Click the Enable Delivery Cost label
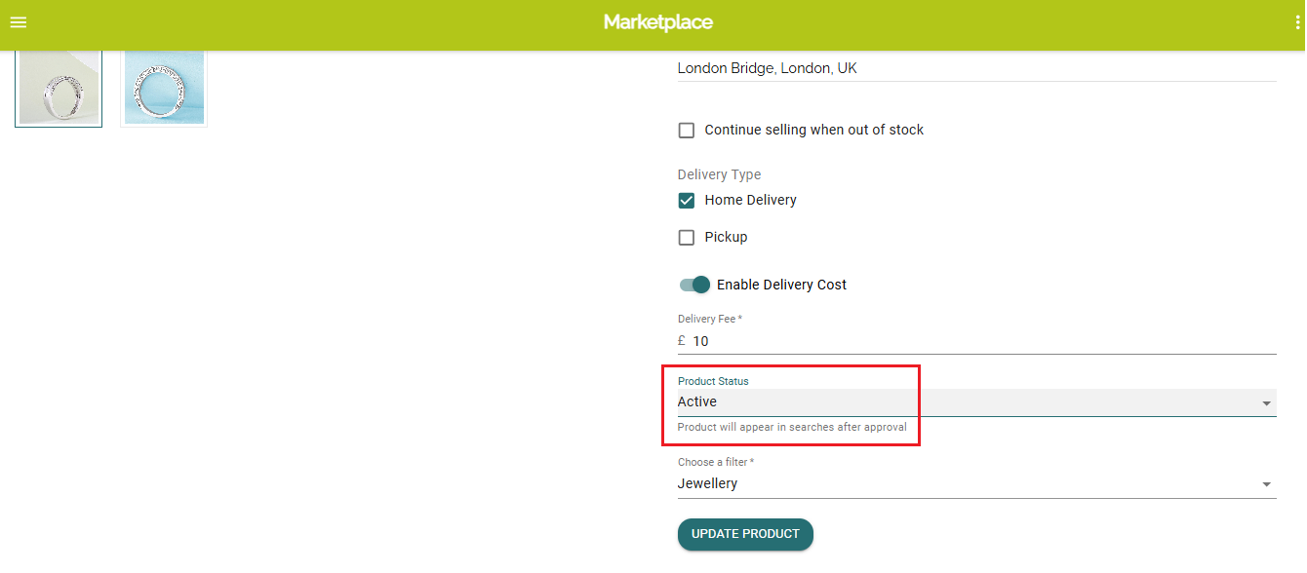This screenshot has height=573, width=1307. pyautogui.click(x=781, y=285)
